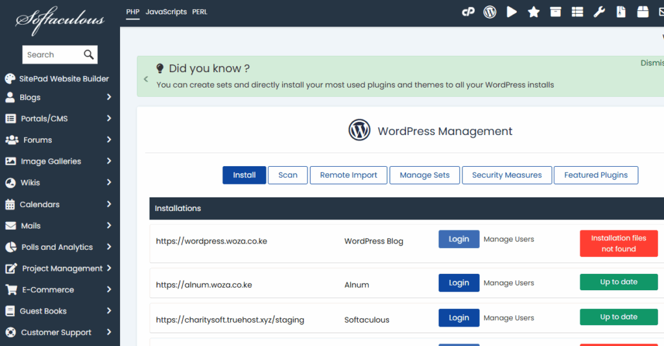Screen dimensions: 664x346
Task: Login to wordpress.woza.co.ke installation
Action: click(x=459, y=239)
